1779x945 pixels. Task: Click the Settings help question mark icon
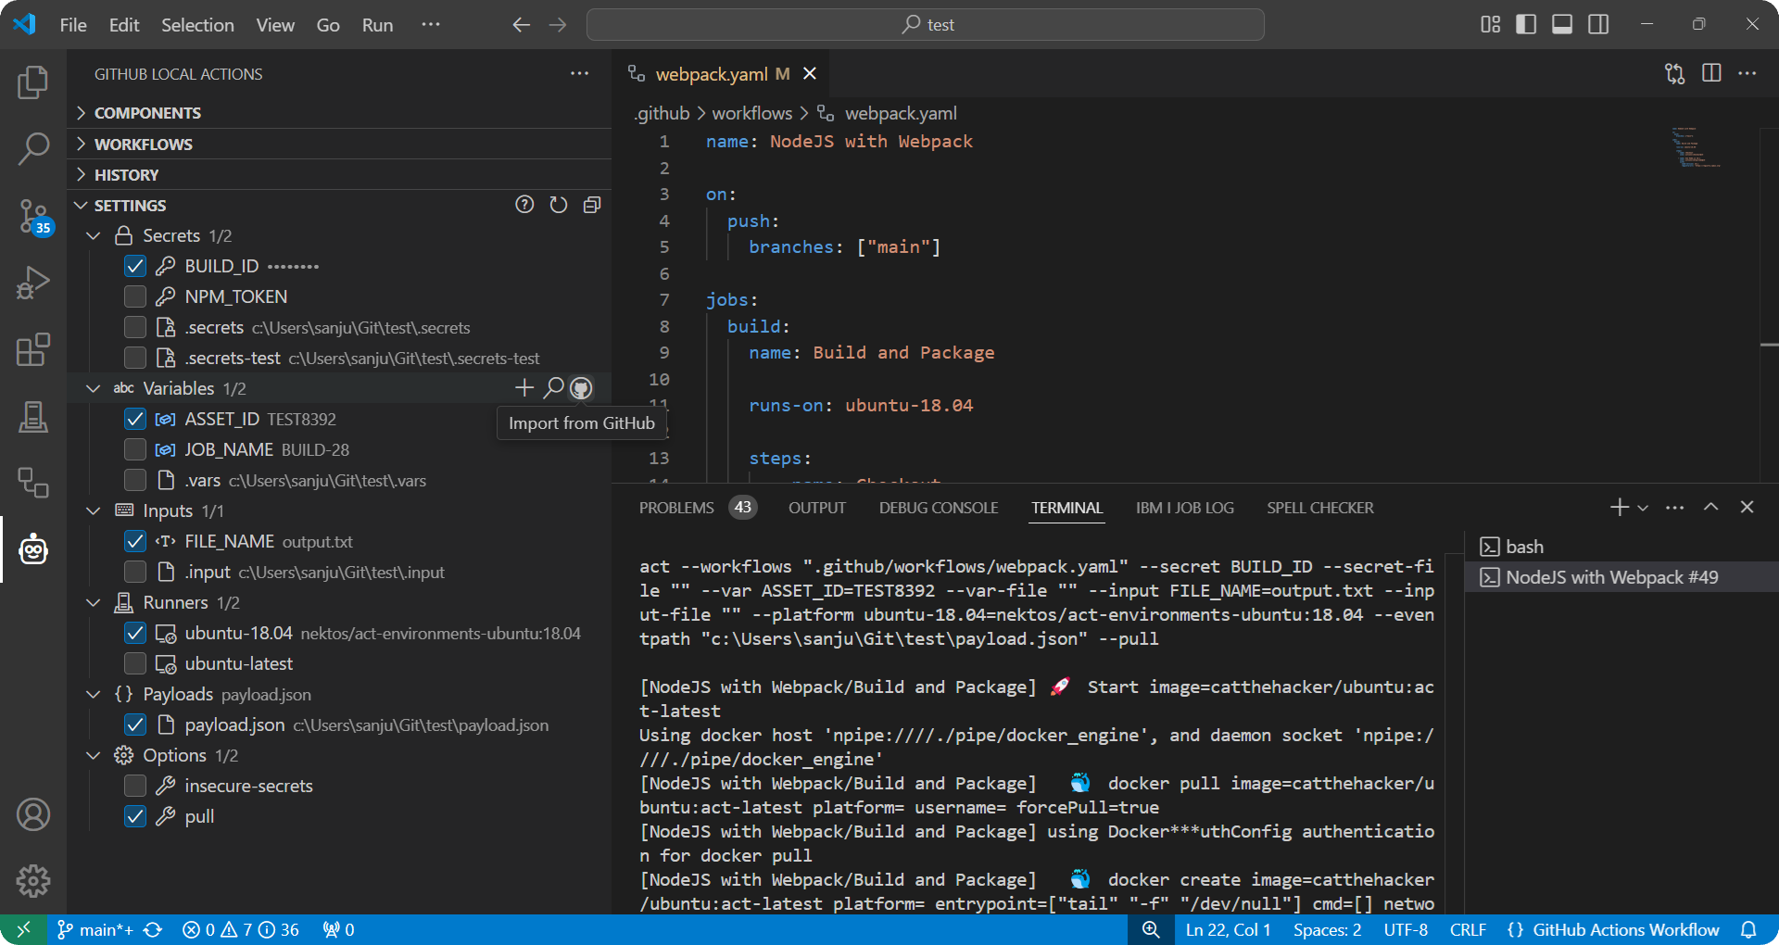[524, 205]
